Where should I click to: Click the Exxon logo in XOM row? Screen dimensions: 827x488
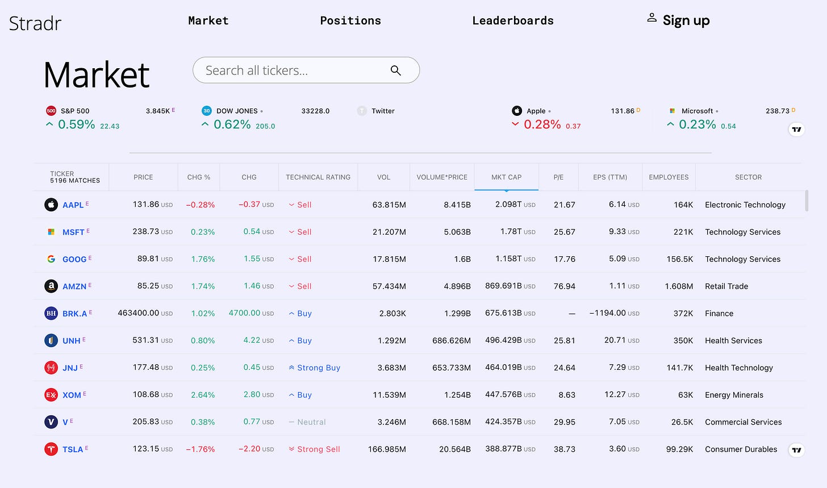click(x=51, y=395)
